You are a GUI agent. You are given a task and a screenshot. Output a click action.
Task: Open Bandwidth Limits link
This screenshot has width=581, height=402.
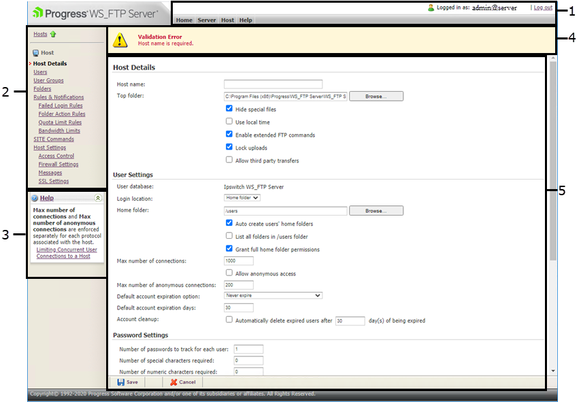(59, 131)
